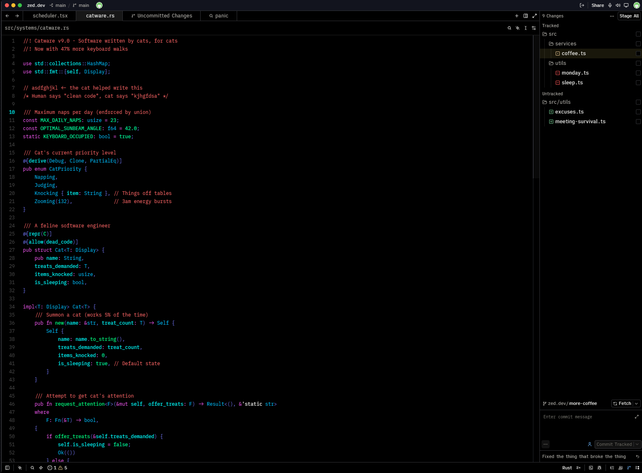This screenshot has width=642, height=473.
Task: Open project search in status bar
Action: 32,468
